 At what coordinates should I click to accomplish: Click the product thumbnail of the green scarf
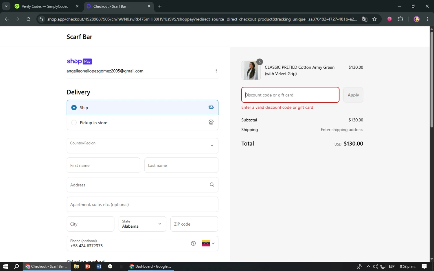(251, 70)
